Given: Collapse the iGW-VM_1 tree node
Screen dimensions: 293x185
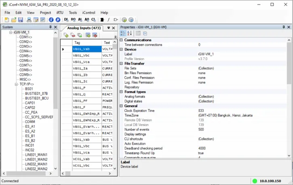Looking at the screenshot, I should [x=11, y=32].
